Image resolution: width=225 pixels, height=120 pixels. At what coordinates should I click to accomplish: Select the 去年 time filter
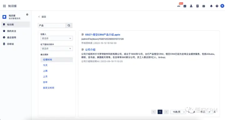(45, 82)
